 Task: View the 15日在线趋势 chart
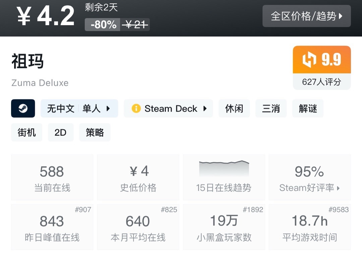pyautogui.click(x=224, y=178)
